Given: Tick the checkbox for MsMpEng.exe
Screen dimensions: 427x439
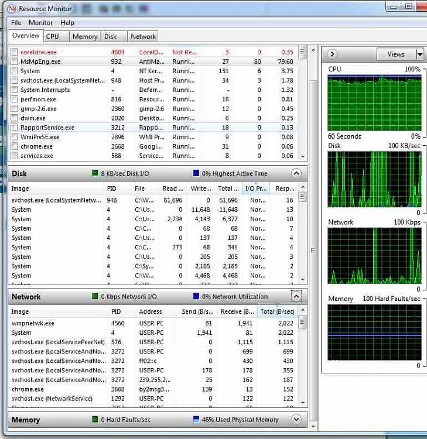Looking at the screenshot, I should coord(14,61).
